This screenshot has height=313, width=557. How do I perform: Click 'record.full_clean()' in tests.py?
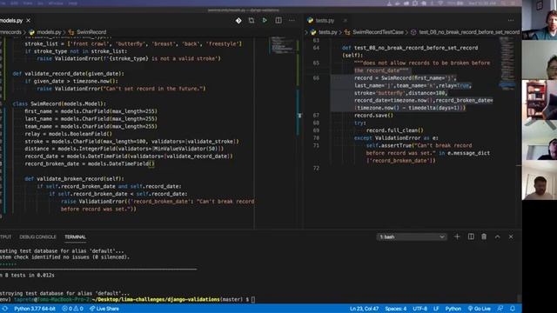coord(394,130)
